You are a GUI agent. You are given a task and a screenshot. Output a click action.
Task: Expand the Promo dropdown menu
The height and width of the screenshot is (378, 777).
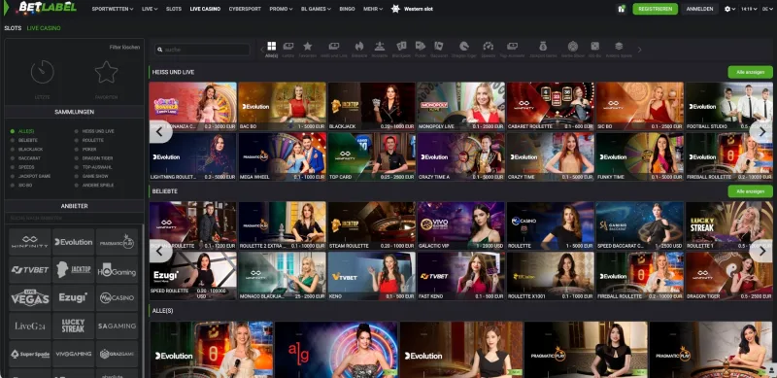click(x=281, y=9)
